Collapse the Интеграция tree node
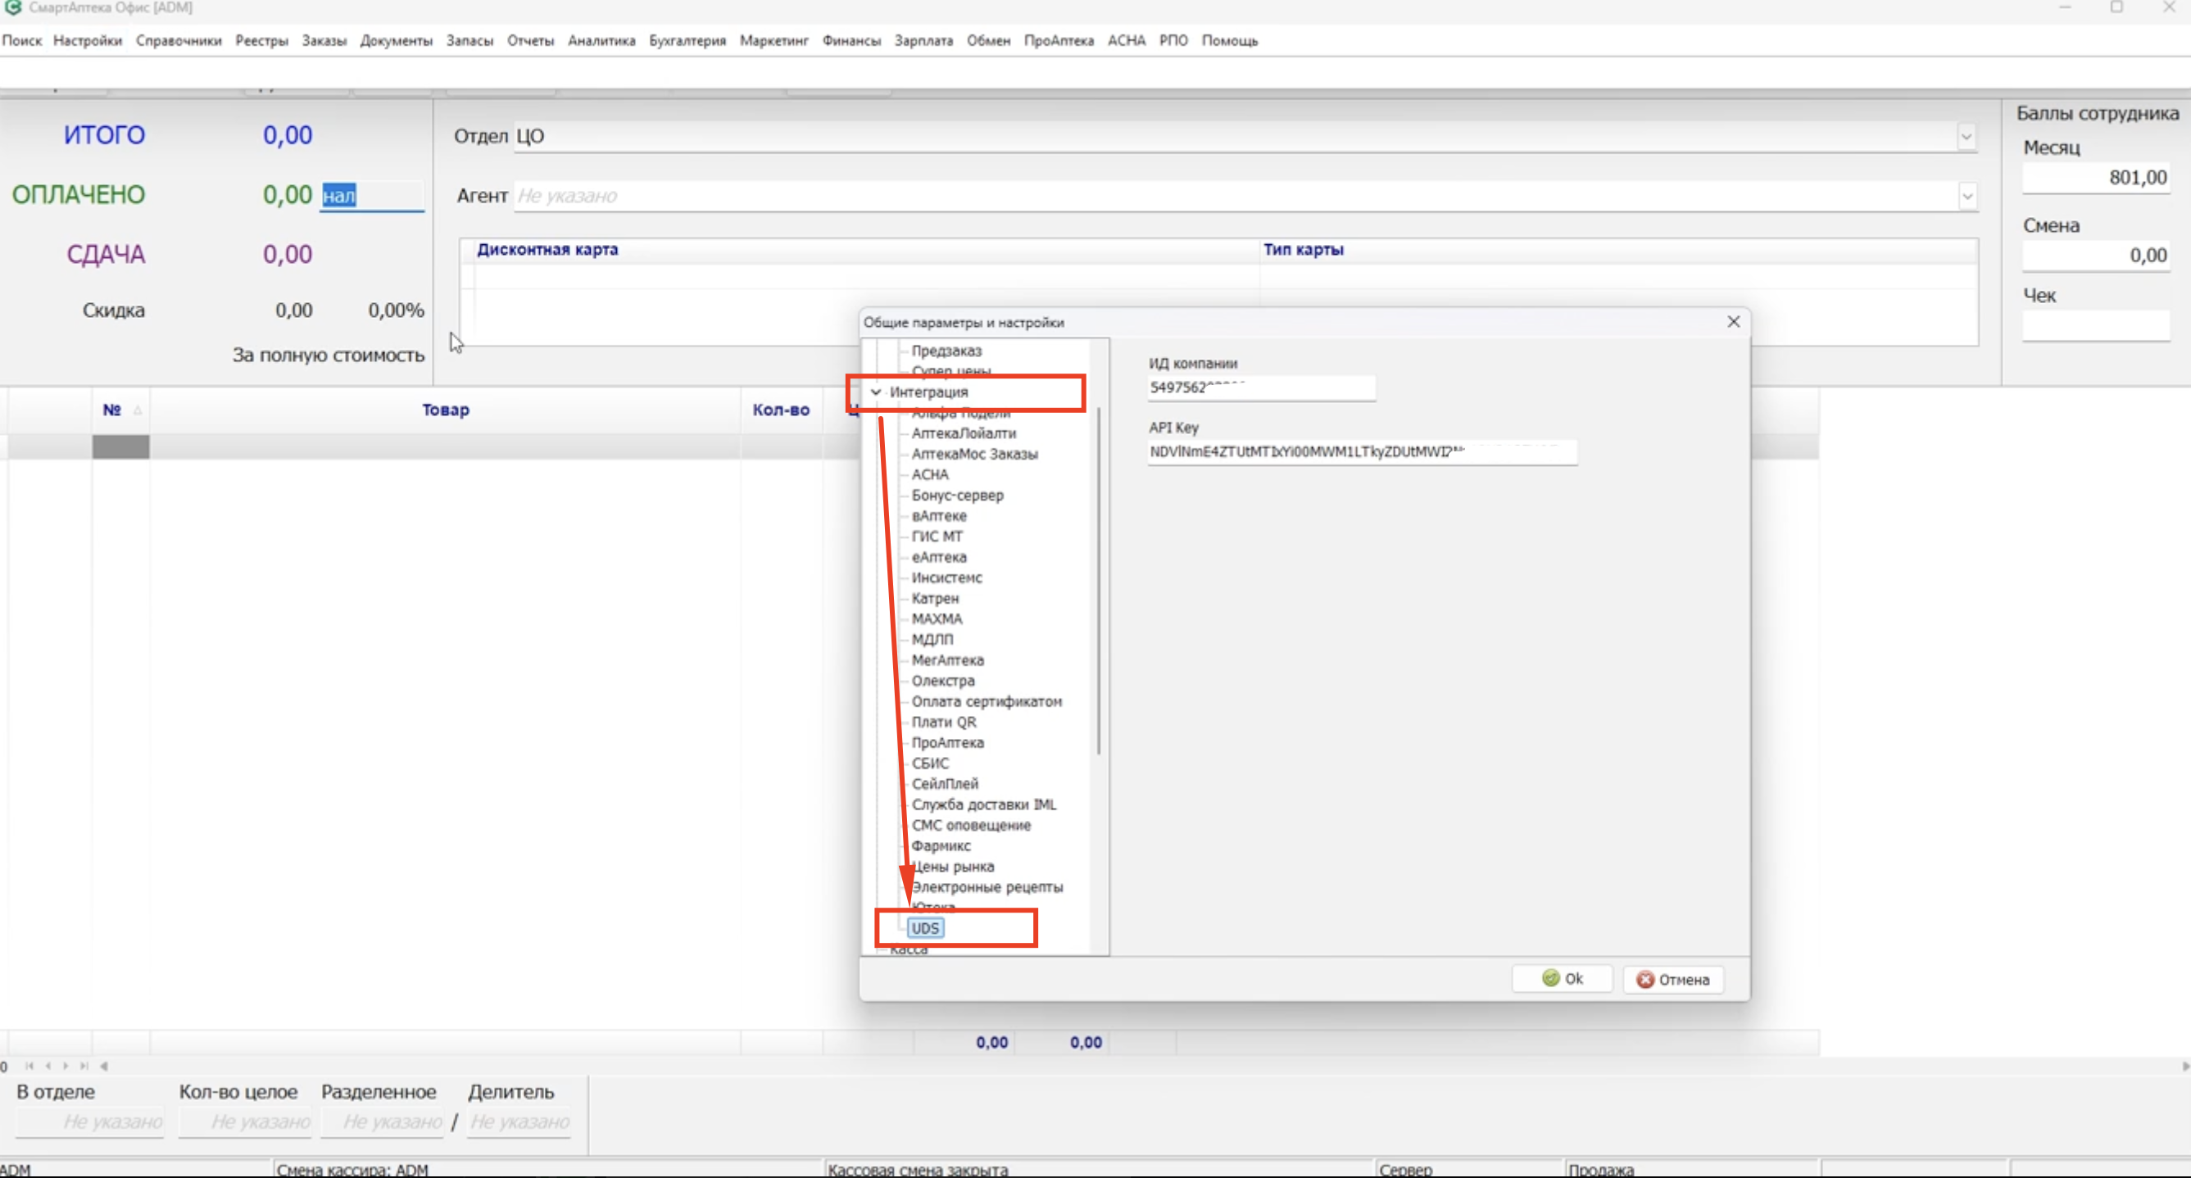Image resolution: width=2191 pixels, height=1178 pixels. (875, 392)
